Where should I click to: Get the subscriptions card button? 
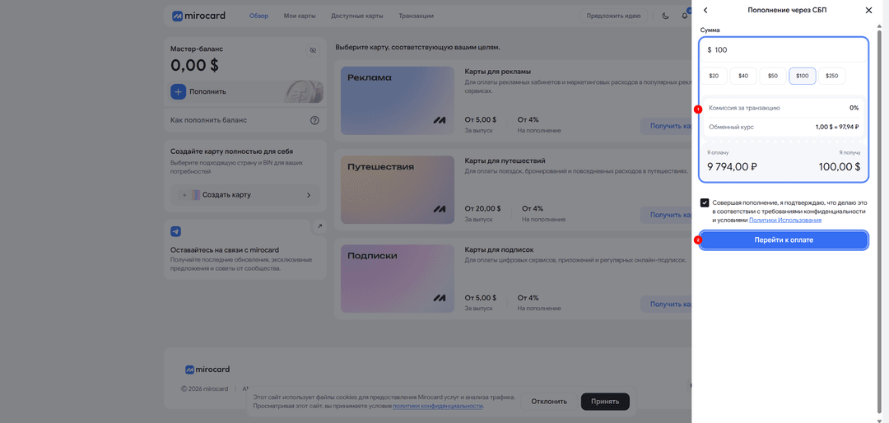pyautogui.click(x=666, y=304)
